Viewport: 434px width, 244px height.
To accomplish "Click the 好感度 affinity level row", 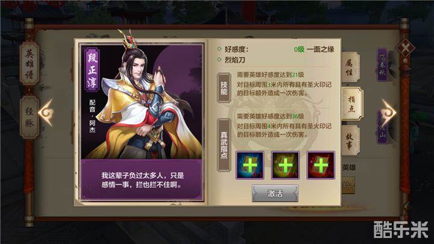I will click(x=275, y=49).
